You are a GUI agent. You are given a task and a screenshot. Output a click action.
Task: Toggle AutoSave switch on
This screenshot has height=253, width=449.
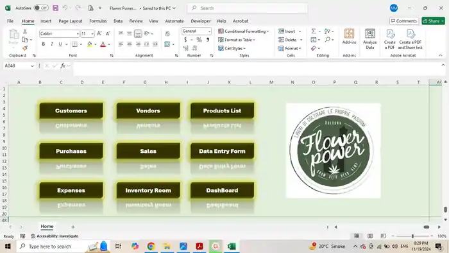point(41,8)
